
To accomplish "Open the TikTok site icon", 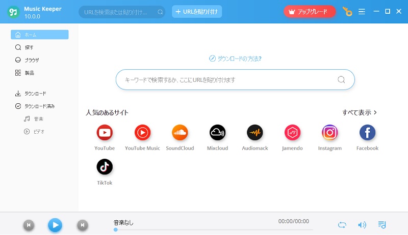I will coord(105,167).
